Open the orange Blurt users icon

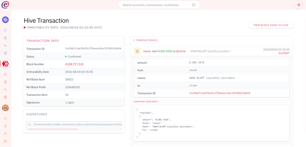click(x=5, y=134)
